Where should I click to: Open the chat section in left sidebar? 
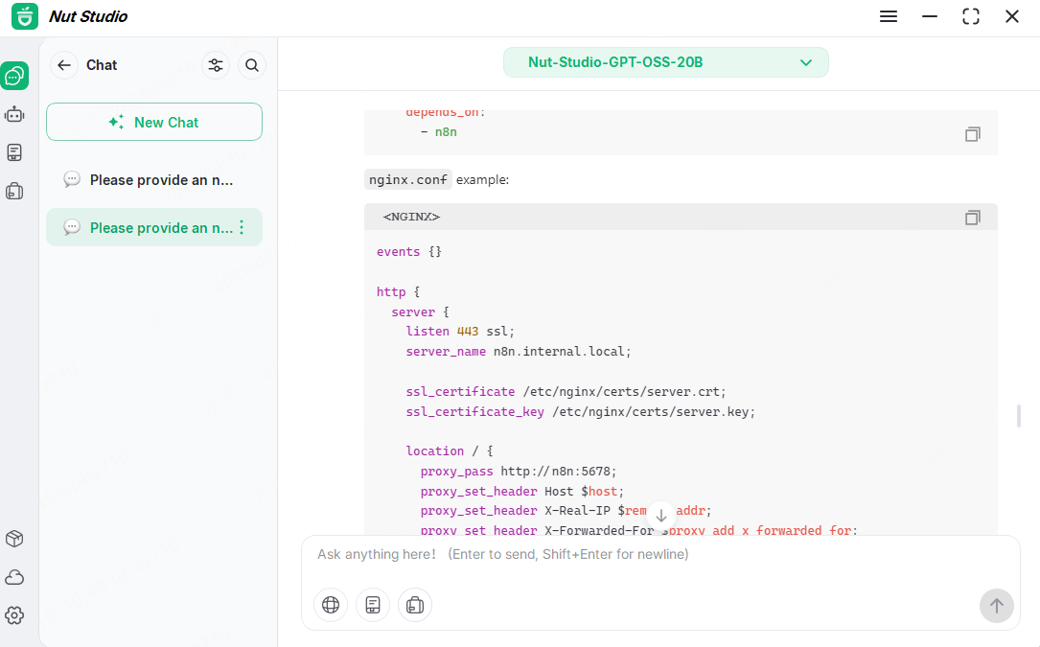click(14, 76)
